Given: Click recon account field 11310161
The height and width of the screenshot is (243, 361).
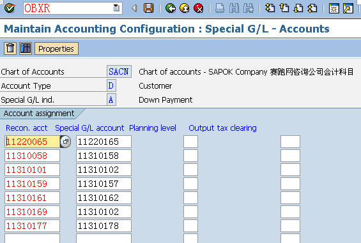Looking at the screenshot, I should [x=32, y=198].
